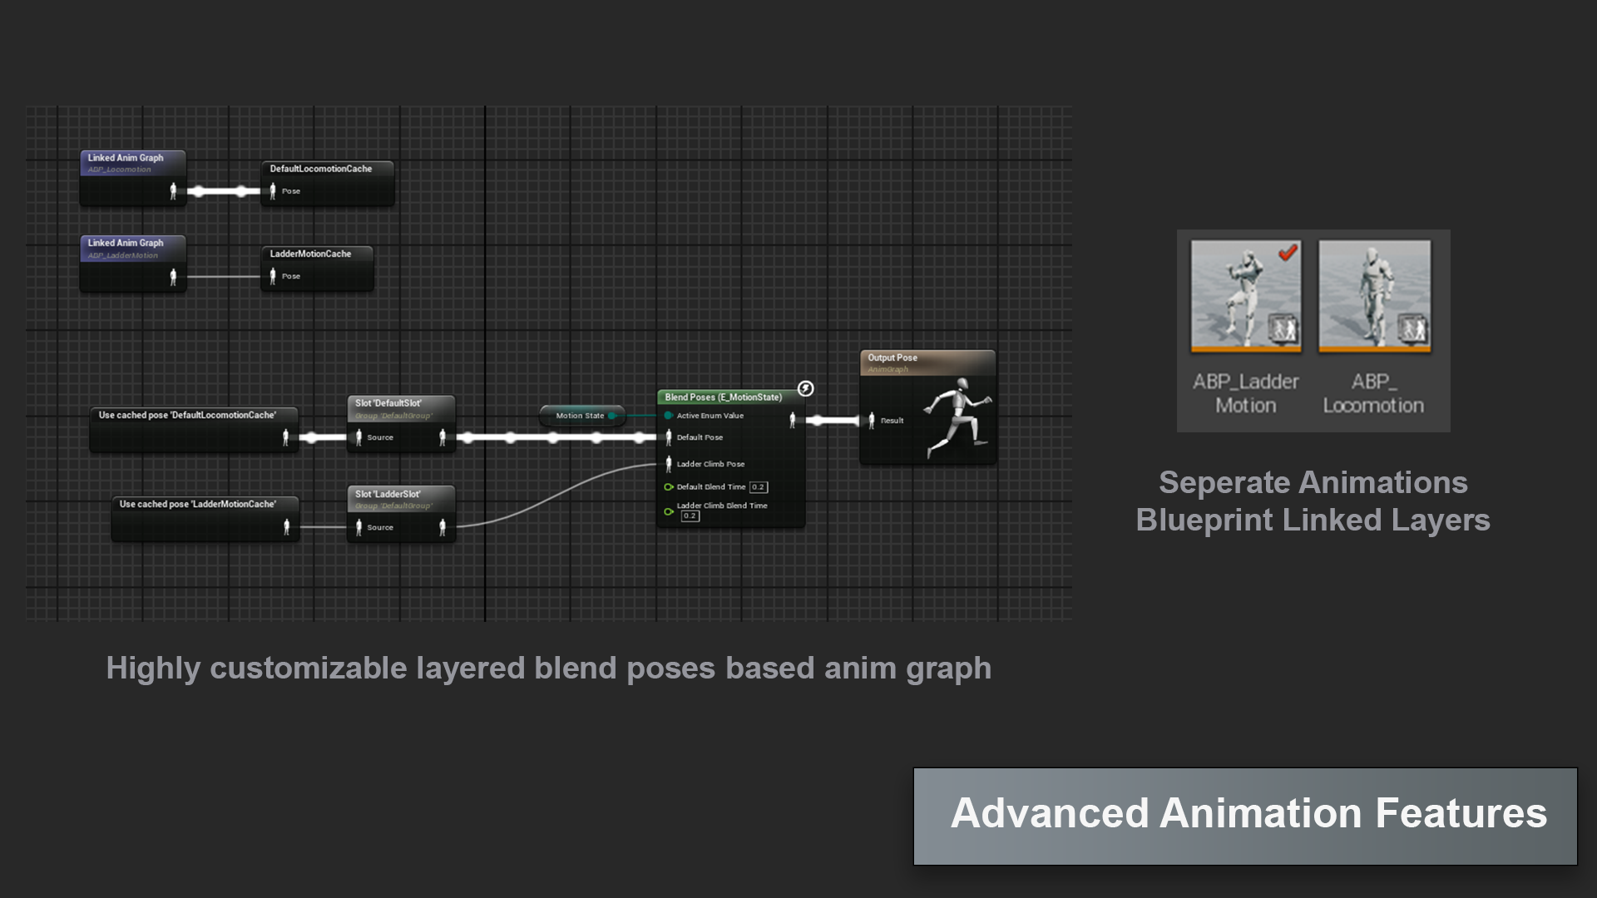The height and width of the screenshot is (898, 1597).
Task: Click the Advanced Animation Features banner
Action: click(1245, 815)
